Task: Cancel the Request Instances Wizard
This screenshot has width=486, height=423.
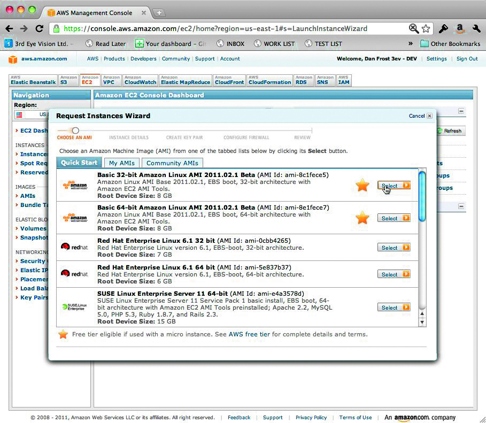Action: click(420, 116)
